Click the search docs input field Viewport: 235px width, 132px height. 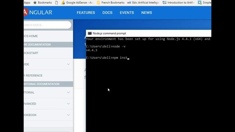(x=47, y=25)
